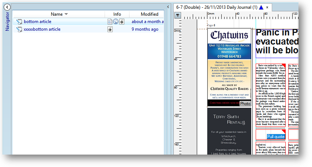Viewport: 312px width, 167px height.
Task: Select the 'xxxxxbottom article' entry
Action: (42, 29)
